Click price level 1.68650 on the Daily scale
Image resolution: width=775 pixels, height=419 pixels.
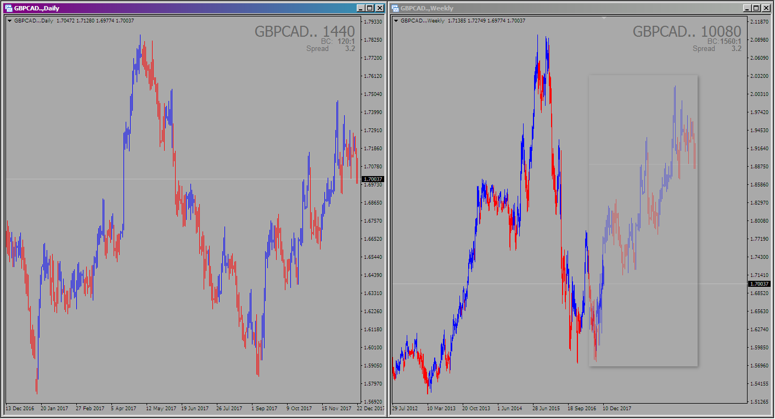[373, 203]
